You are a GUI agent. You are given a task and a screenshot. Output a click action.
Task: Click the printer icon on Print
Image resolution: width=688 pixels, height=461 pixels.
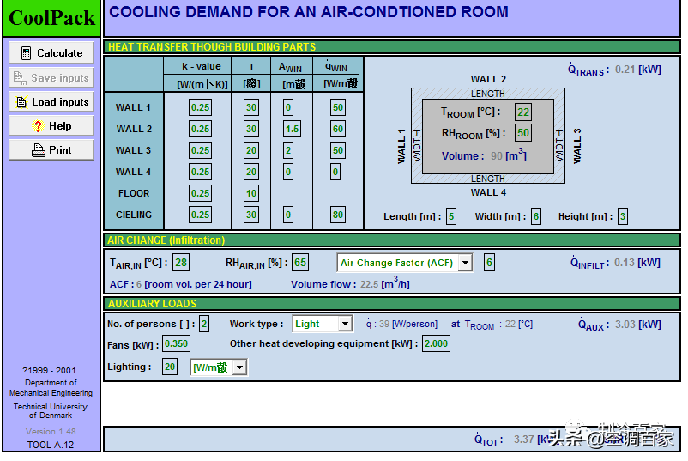[38, 150]
